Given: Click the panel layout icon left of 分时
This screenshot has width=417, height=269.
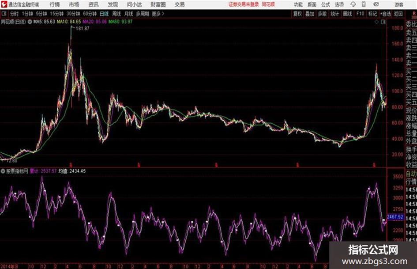Looking at the screenshot, I should [x=4, y=14].
